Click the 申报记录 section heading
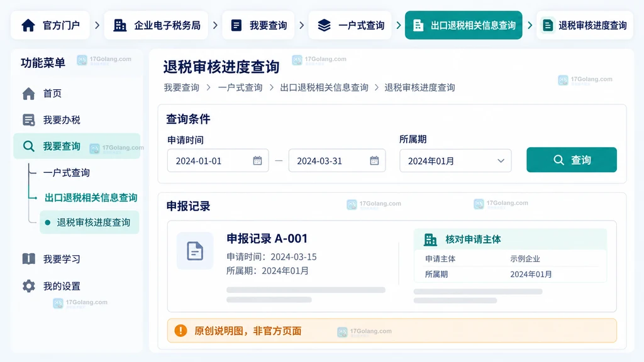Image resolution: width=644 pixels, height=362 pixels. 188,206
